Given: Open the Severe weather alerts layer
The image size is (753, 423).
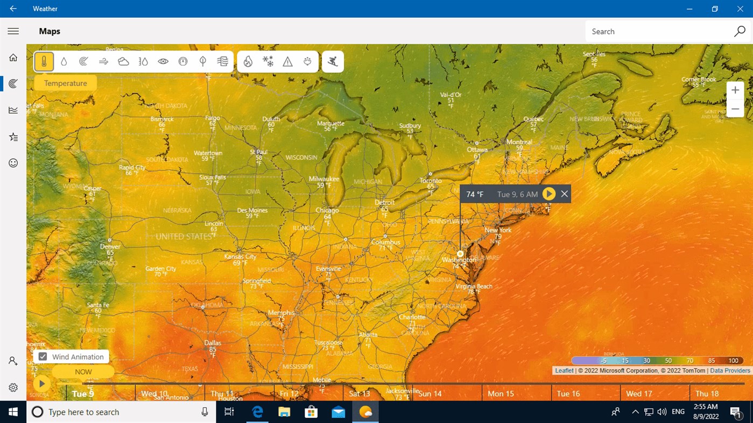Looking at the screenshot, I should 287,61.
